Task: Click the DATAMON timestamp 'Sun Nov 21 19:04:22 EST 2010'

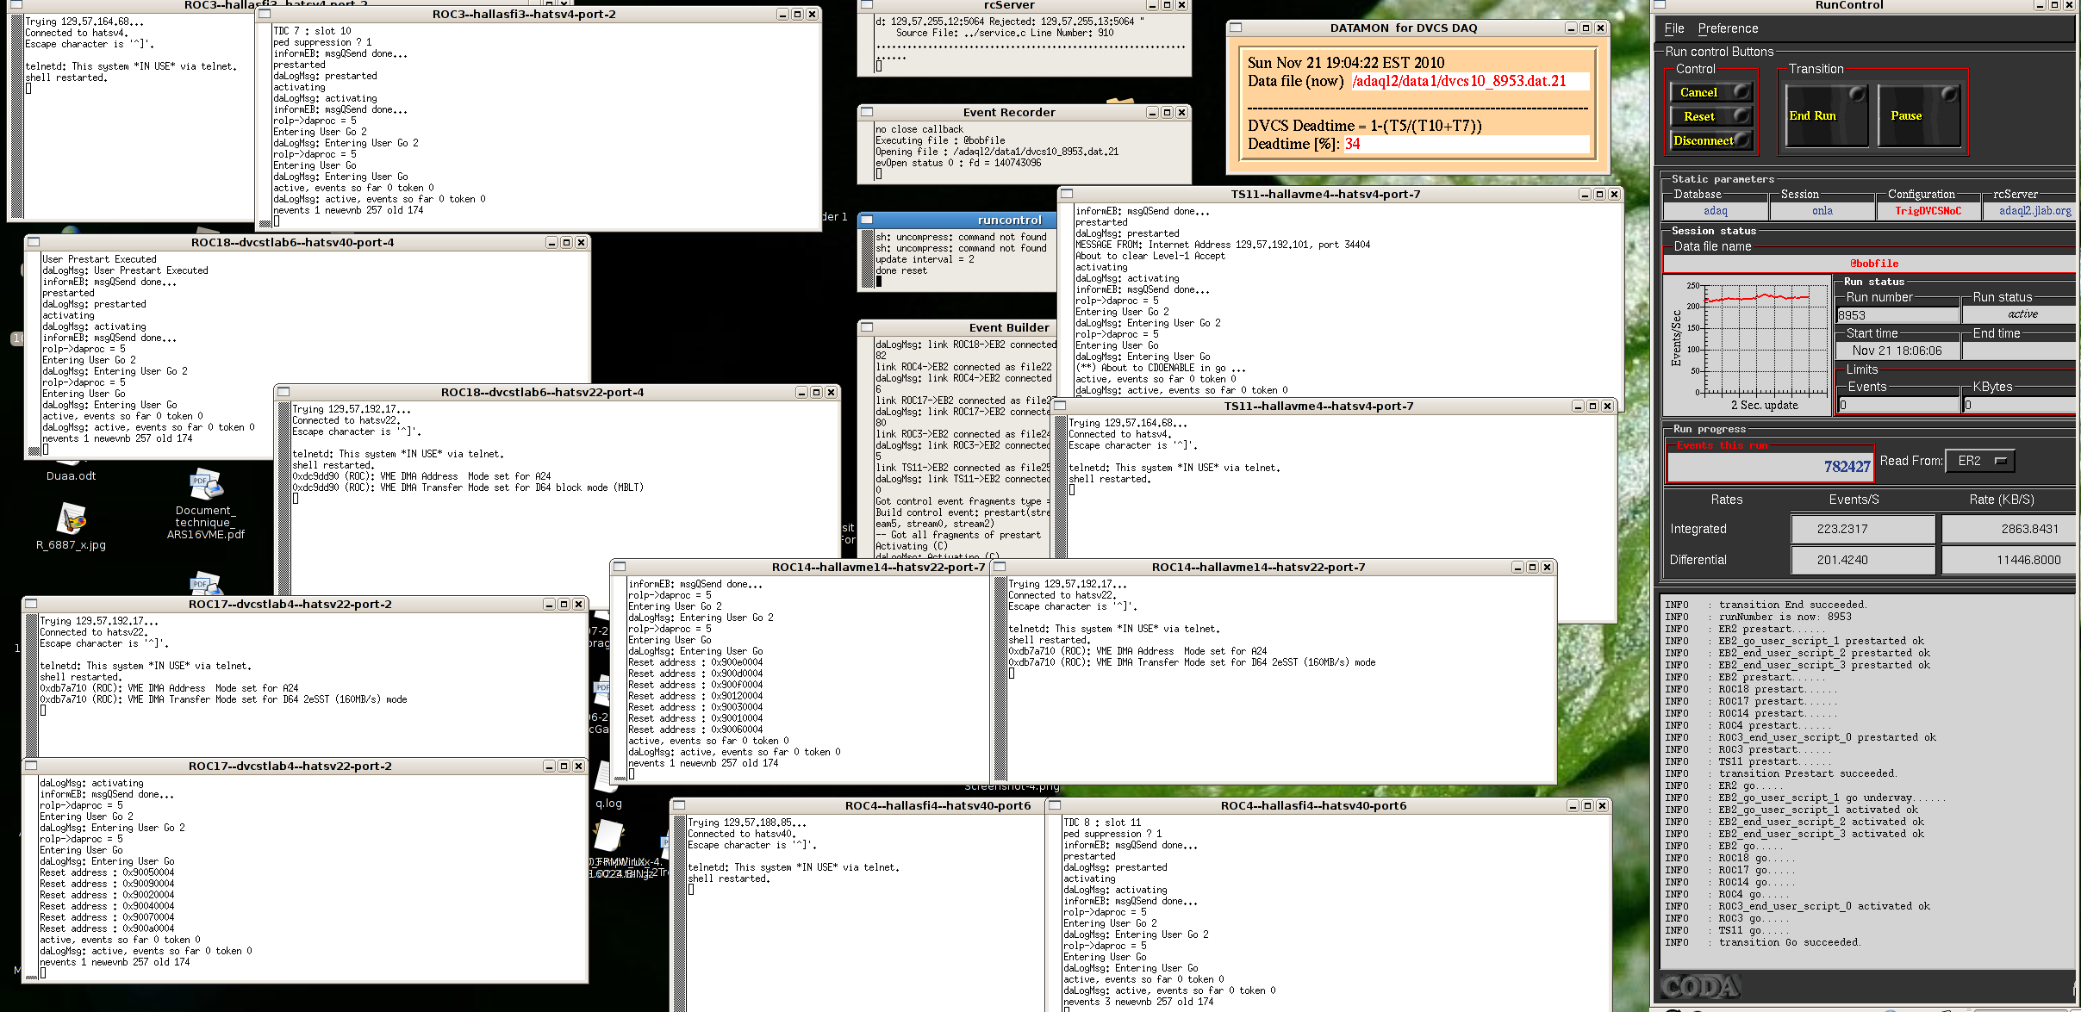Action: 1346,63
